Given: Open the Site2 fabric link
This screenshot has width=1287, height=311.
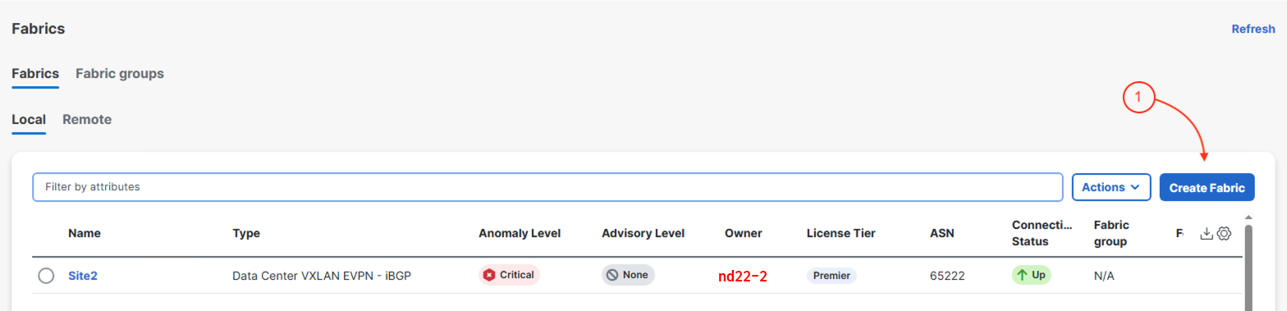Looking at the screenshot, I should (83, 276).
